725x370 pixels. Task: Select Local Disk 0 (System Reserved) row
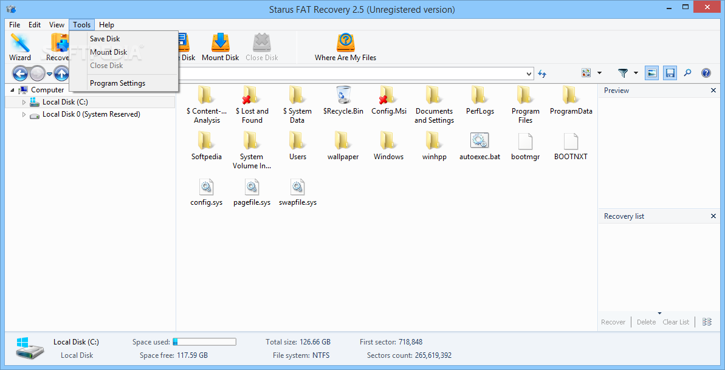point(90,114)
